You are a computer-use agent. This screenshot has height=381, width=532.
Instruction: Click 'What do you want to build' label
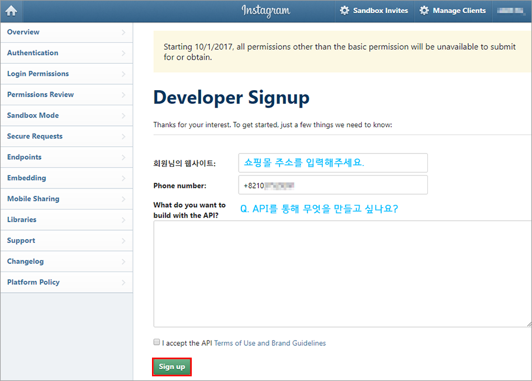189,210
